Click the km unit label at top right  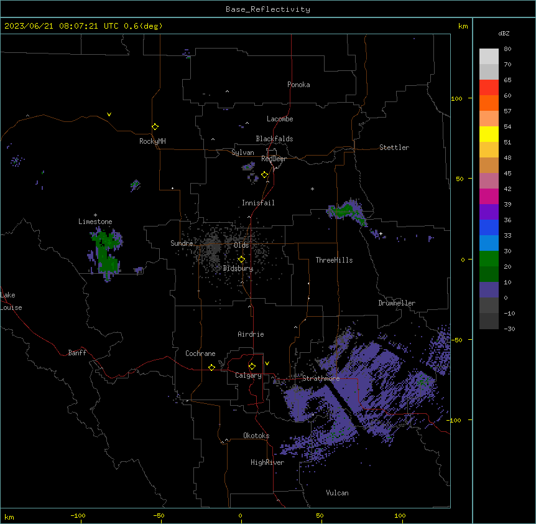[x=463, y=26]
